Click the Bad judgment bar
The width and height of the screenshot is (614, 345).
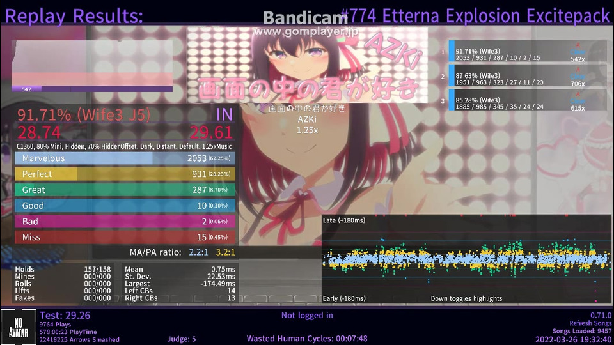point(125,222)
